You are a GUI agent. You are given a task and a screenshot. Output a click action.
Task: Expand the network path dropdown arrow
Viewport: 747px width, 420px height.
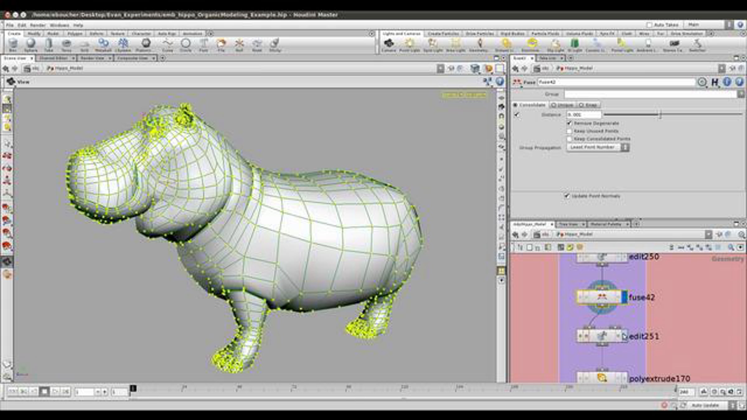pyautogui.click(x=708, y=234)
